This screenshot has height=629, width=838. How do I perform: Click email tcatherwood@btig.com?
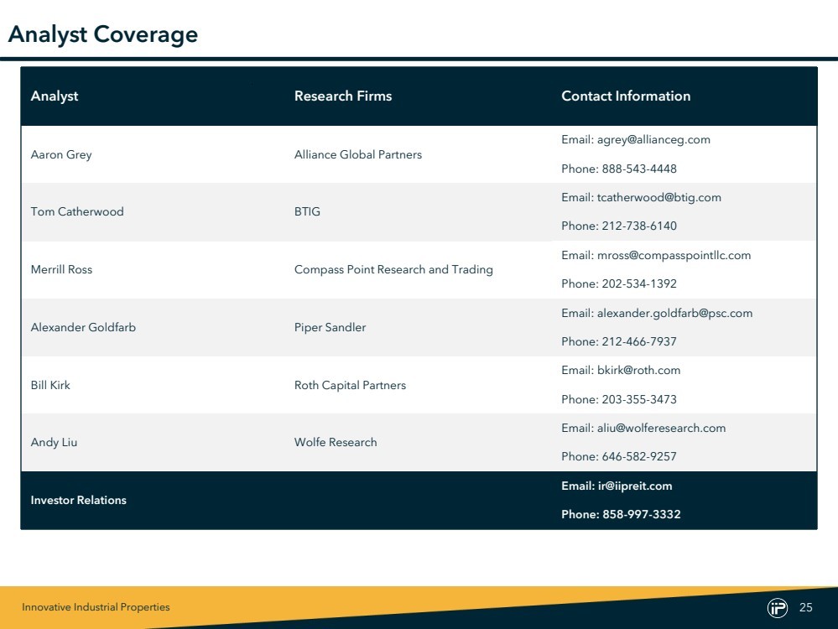pyautogui.click(x=659, y=198)
